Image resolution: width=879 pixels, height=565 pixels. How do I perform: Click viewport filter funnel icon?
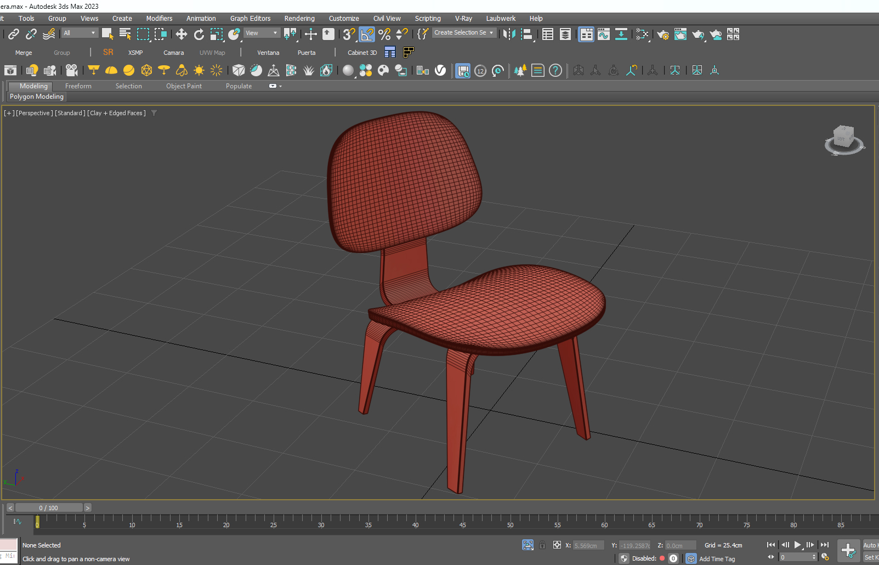(x=154, y=113)
